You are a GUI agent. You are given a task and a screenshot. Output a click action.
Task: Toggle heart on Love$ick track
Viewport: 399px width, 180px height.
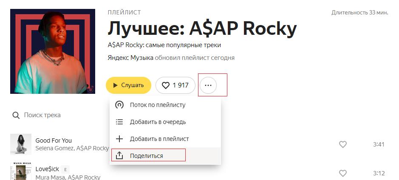tap(343, 173)
